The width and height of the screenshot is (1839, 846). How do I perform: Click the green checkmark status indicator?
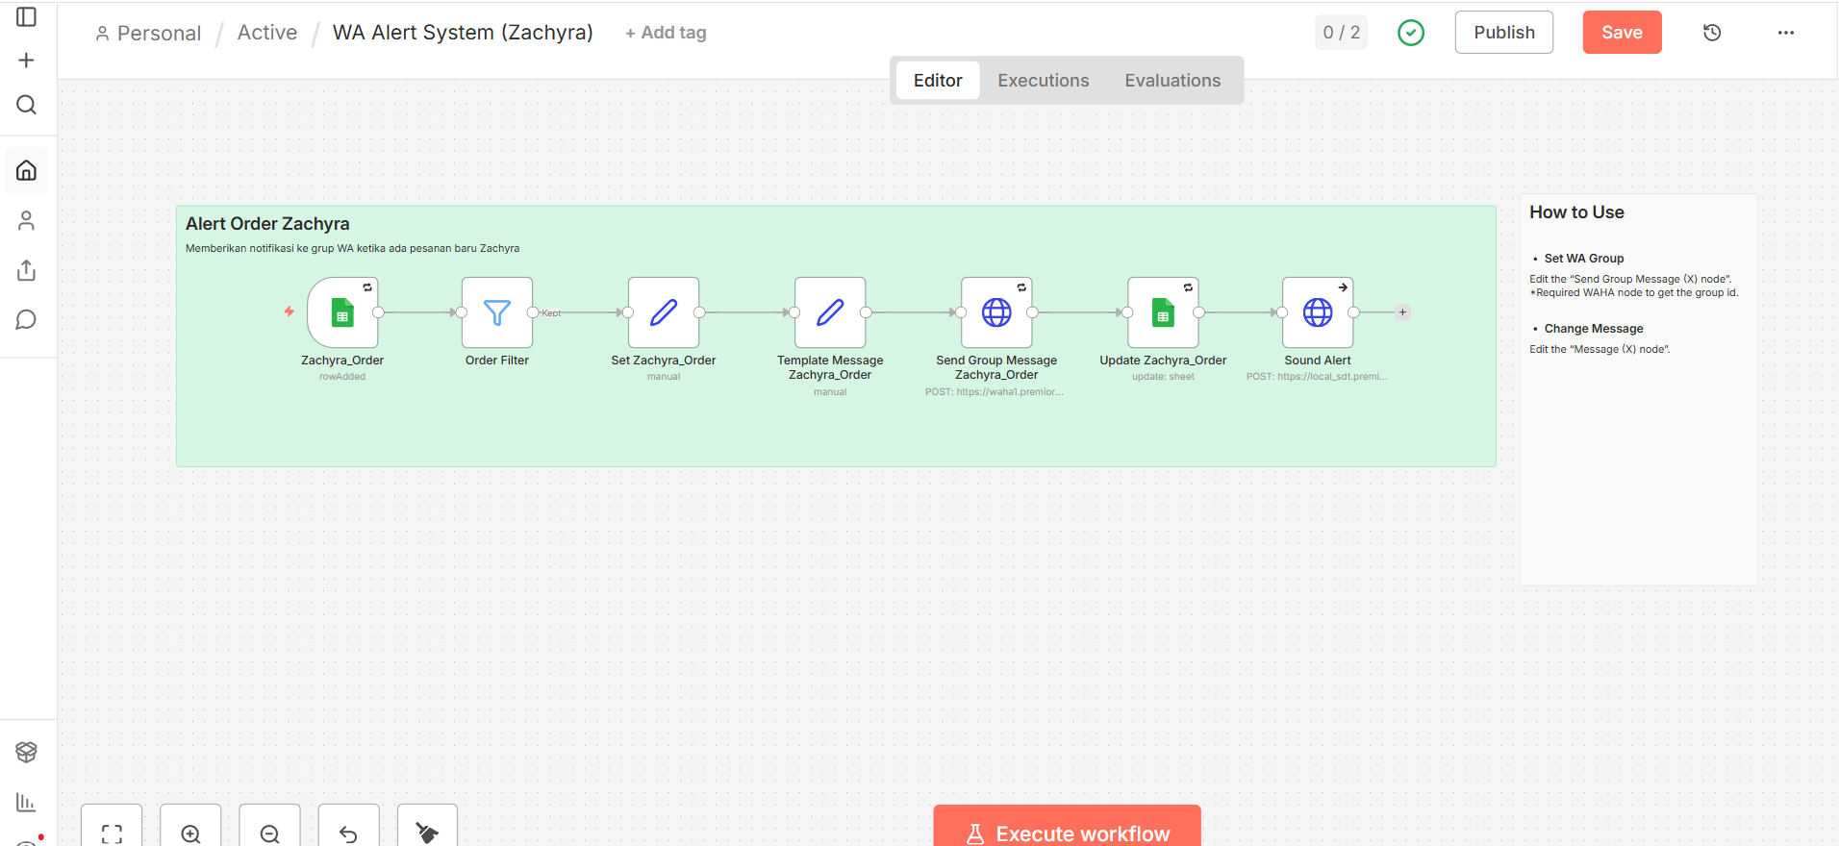[x=1411, y=33]
